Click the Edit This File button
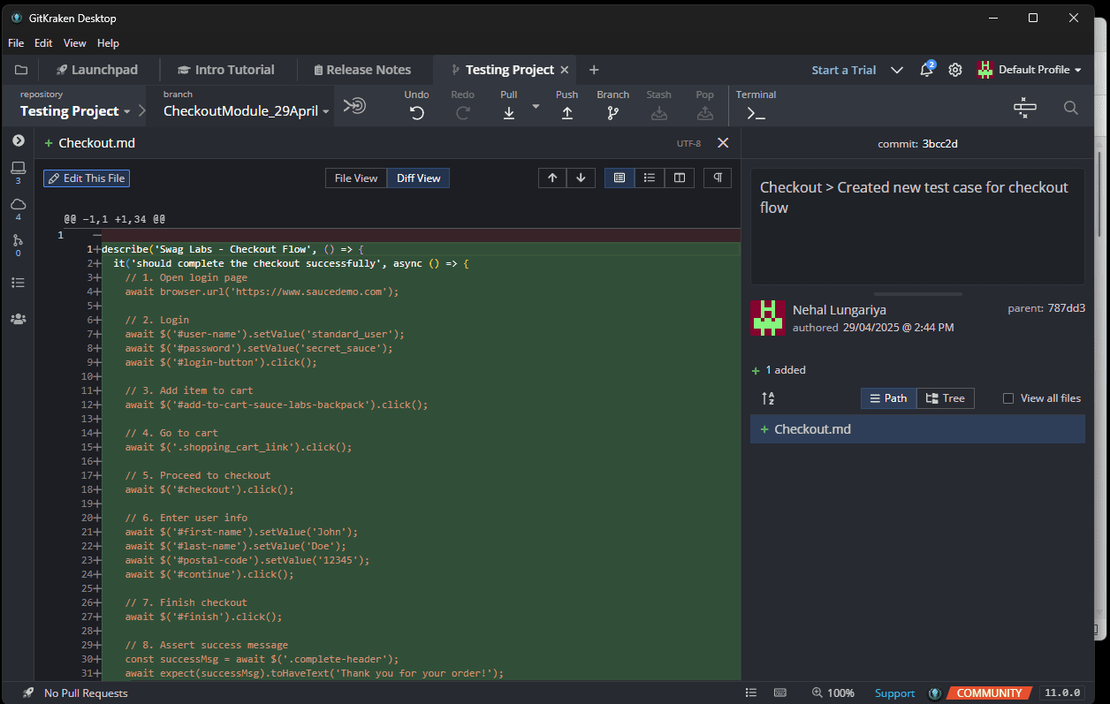This screenshot has width=1110, height=704. coord(87,178)
